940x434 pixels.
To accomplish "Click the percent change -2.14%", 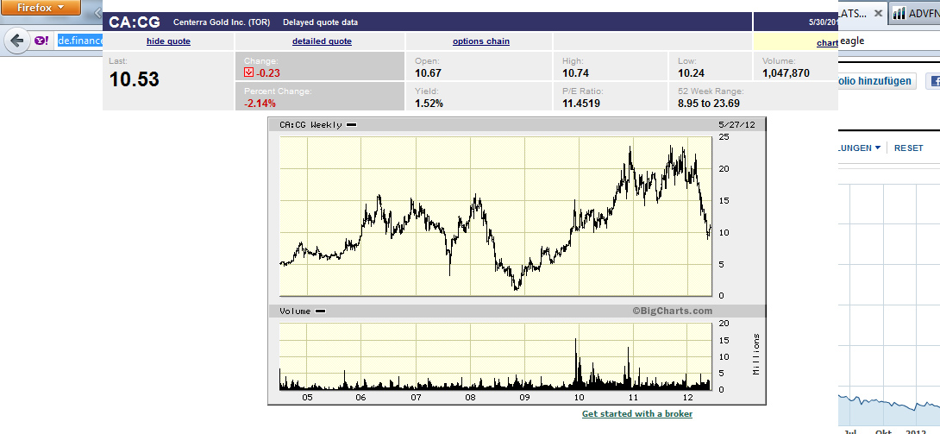I will (260, 103).
